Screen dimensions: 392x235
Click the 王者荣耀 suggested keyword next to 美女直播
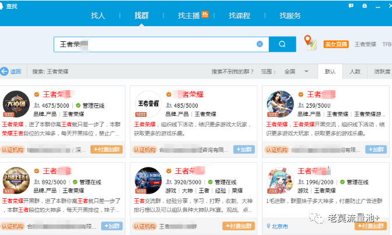point(365,44)
